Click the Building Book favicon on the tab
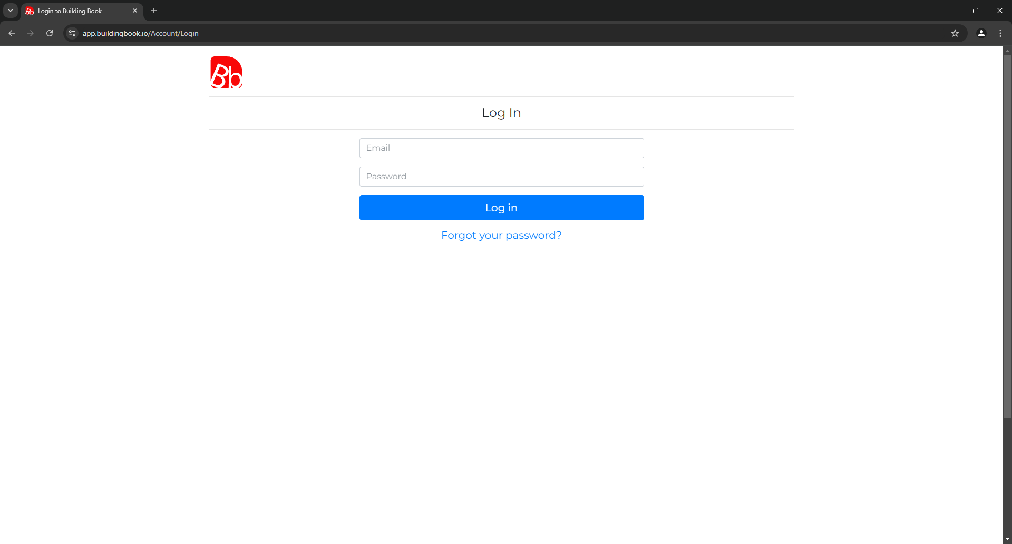Viewport: 1012px width, 544px height. pos(30,11)
